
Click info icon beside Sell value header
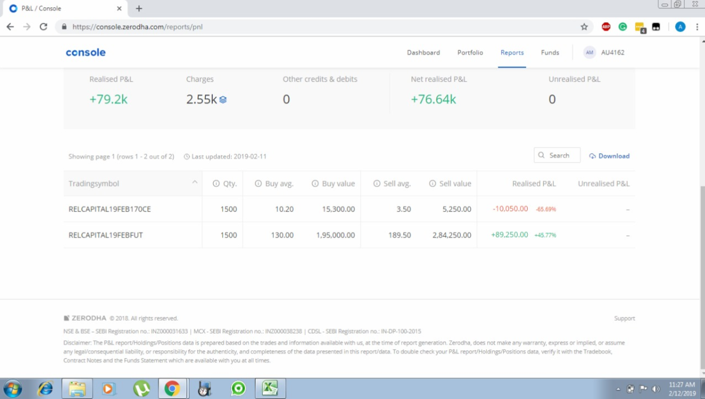pos(432,184)
